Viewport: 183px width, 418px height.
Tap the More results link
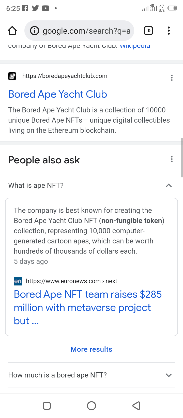point(91,349)
